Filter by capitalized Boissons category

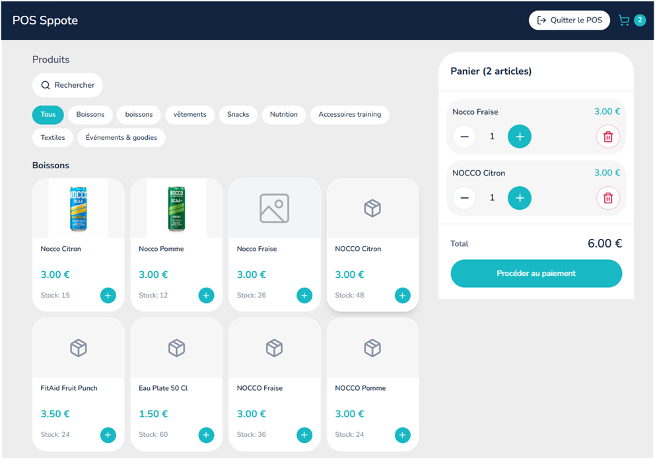90,114
